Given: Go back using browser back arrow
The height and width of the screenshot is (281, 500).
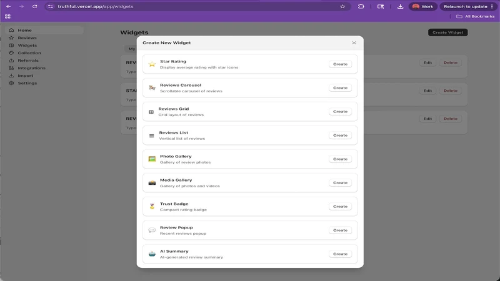Looking at the screenshot, I should 8,6.
